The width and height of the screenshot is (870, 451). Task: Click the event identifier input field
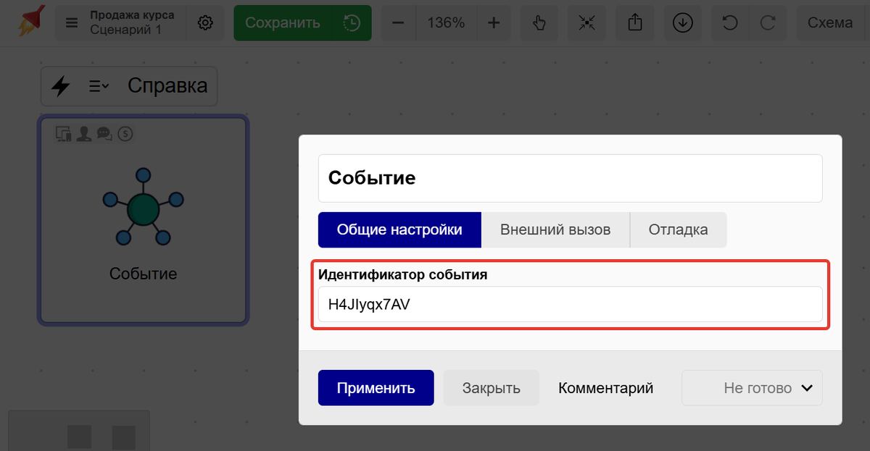(x=570, y=305)
